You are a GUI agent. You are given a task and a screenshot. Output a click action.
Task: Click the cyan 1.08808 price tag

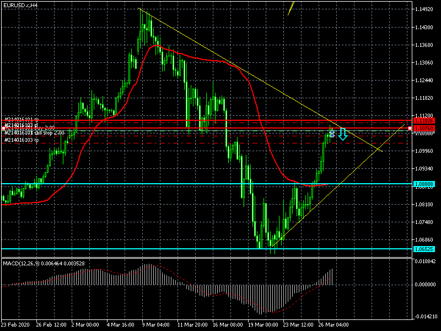[x=423, y=184]
